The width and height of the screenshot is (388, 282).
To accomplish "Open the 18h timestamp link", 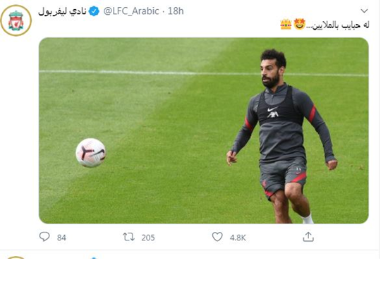I will [176, 11].
